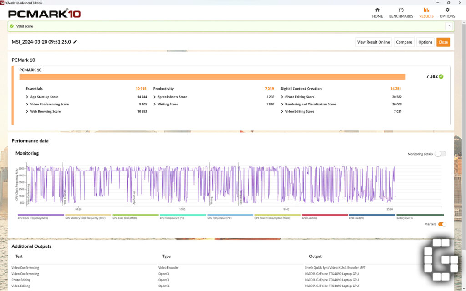Expand Web Browsing Score
This screenshot has width=466, height=291.
pyautogui.click(x=27, y=112)
